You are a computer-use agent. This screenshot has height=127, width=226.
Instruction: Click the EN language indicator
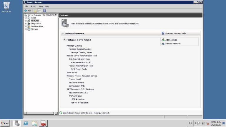(191, 123)
